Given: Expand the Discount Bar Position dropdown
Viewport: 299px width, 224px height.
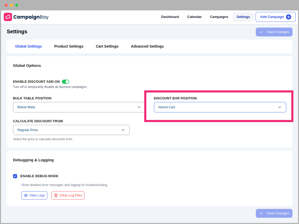Looking at the screenshot, I should tap(220, 107).
